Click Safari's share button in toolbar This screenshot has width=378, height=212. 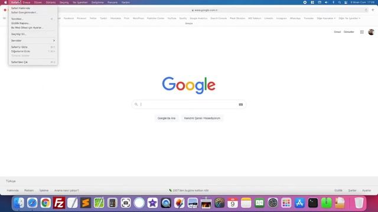tap(366, 10)
